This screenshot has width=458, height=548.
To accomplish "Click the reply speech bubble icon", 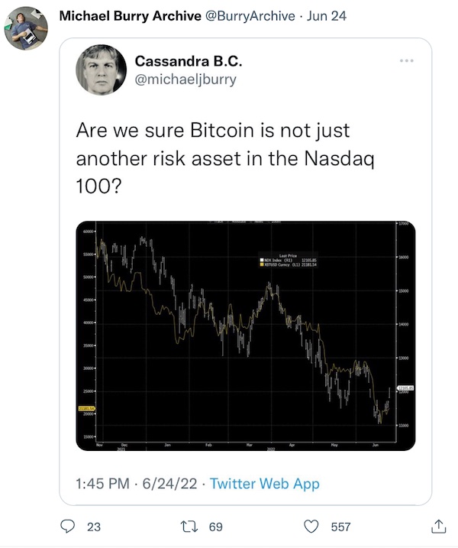I will pos(68,527).
